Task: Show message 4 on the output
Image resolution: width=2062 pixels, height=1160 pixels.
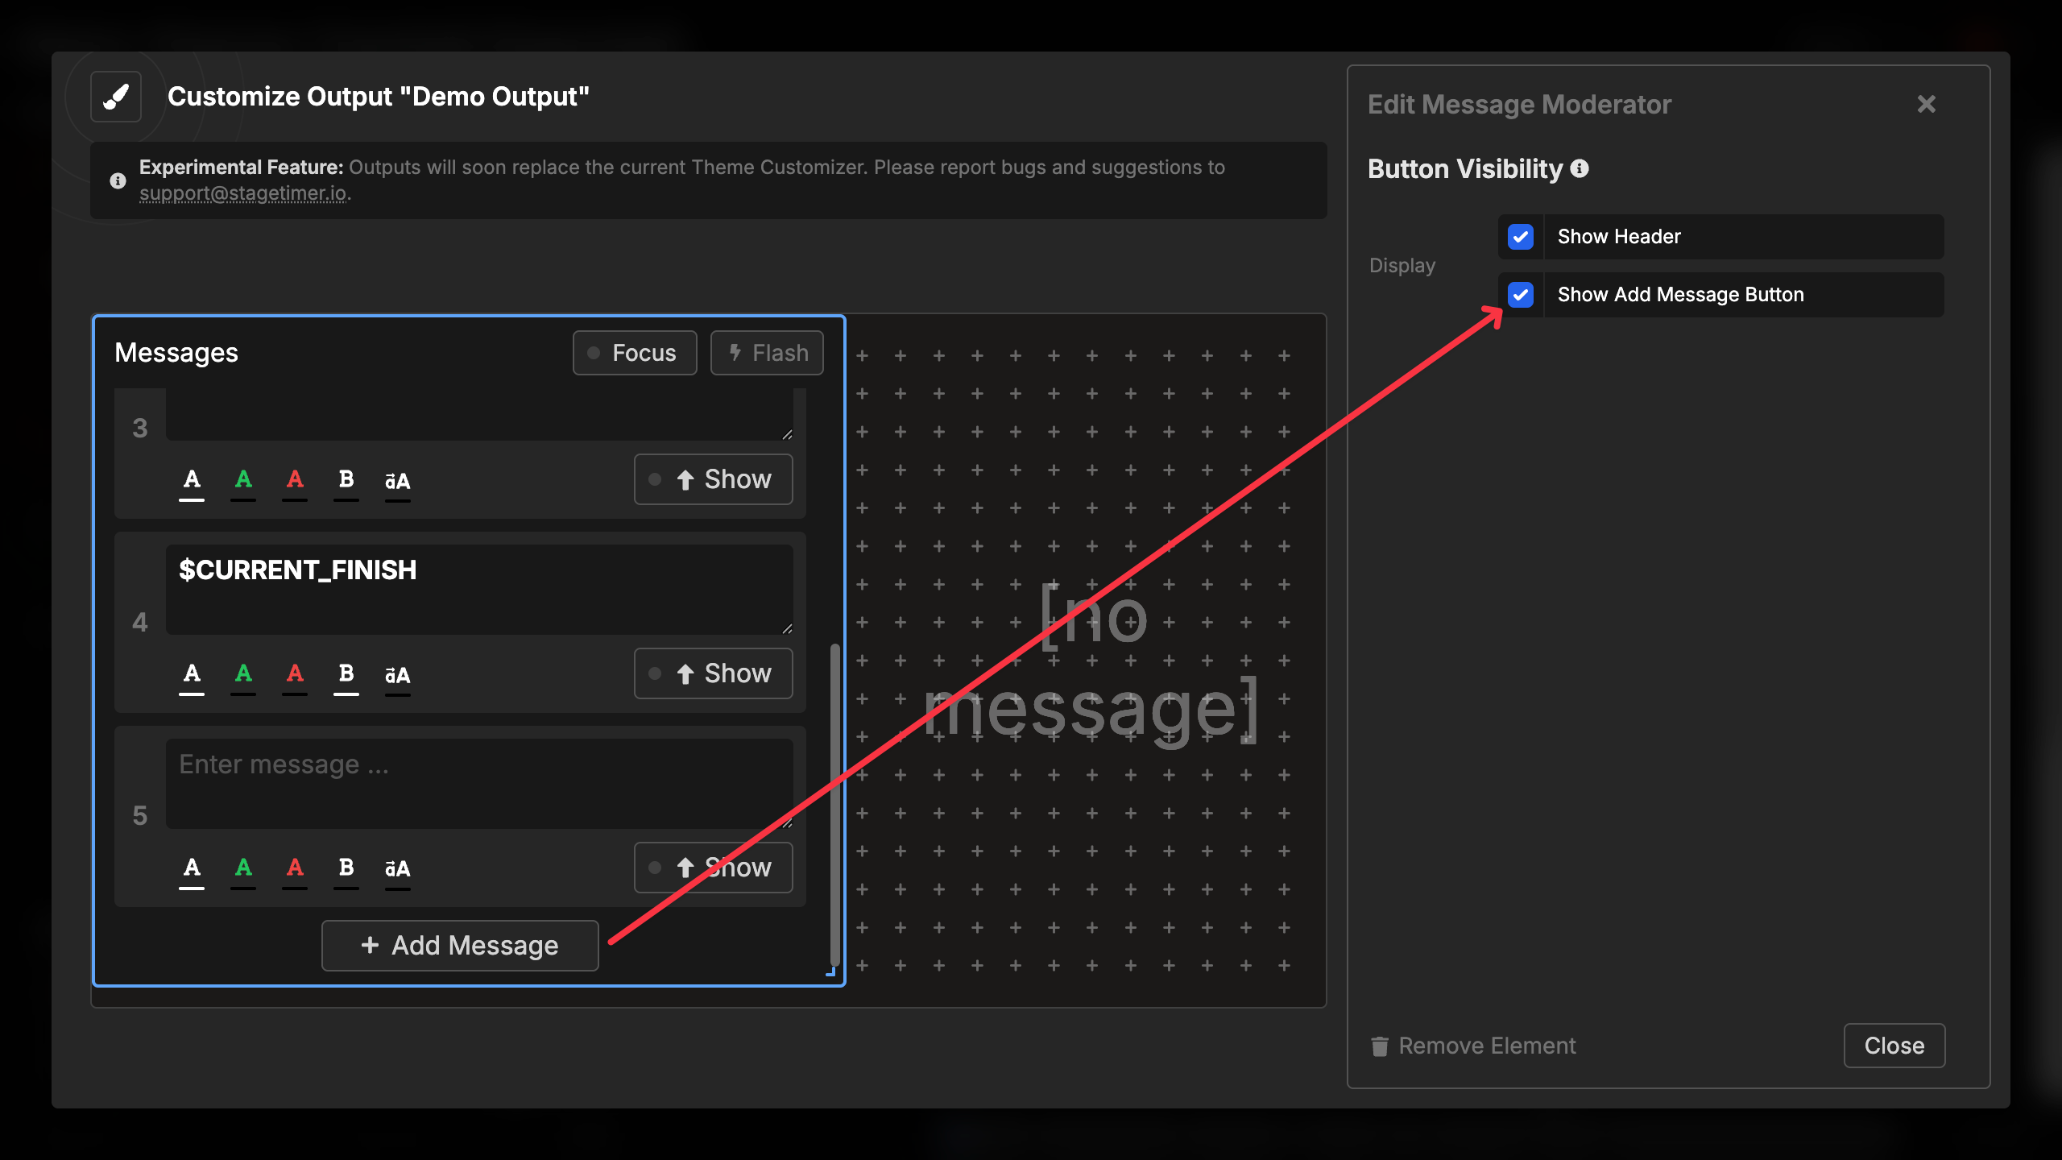Action: point(713,673)
